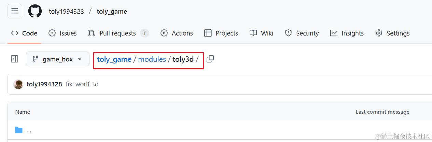The image size is (432, 142).
Task: Navigate to toly_game root in breadcrumb
Action: point(114,59)
